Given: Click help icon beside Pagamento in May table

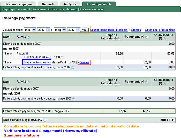Looking at the screenshot, I should click(147, 82).
